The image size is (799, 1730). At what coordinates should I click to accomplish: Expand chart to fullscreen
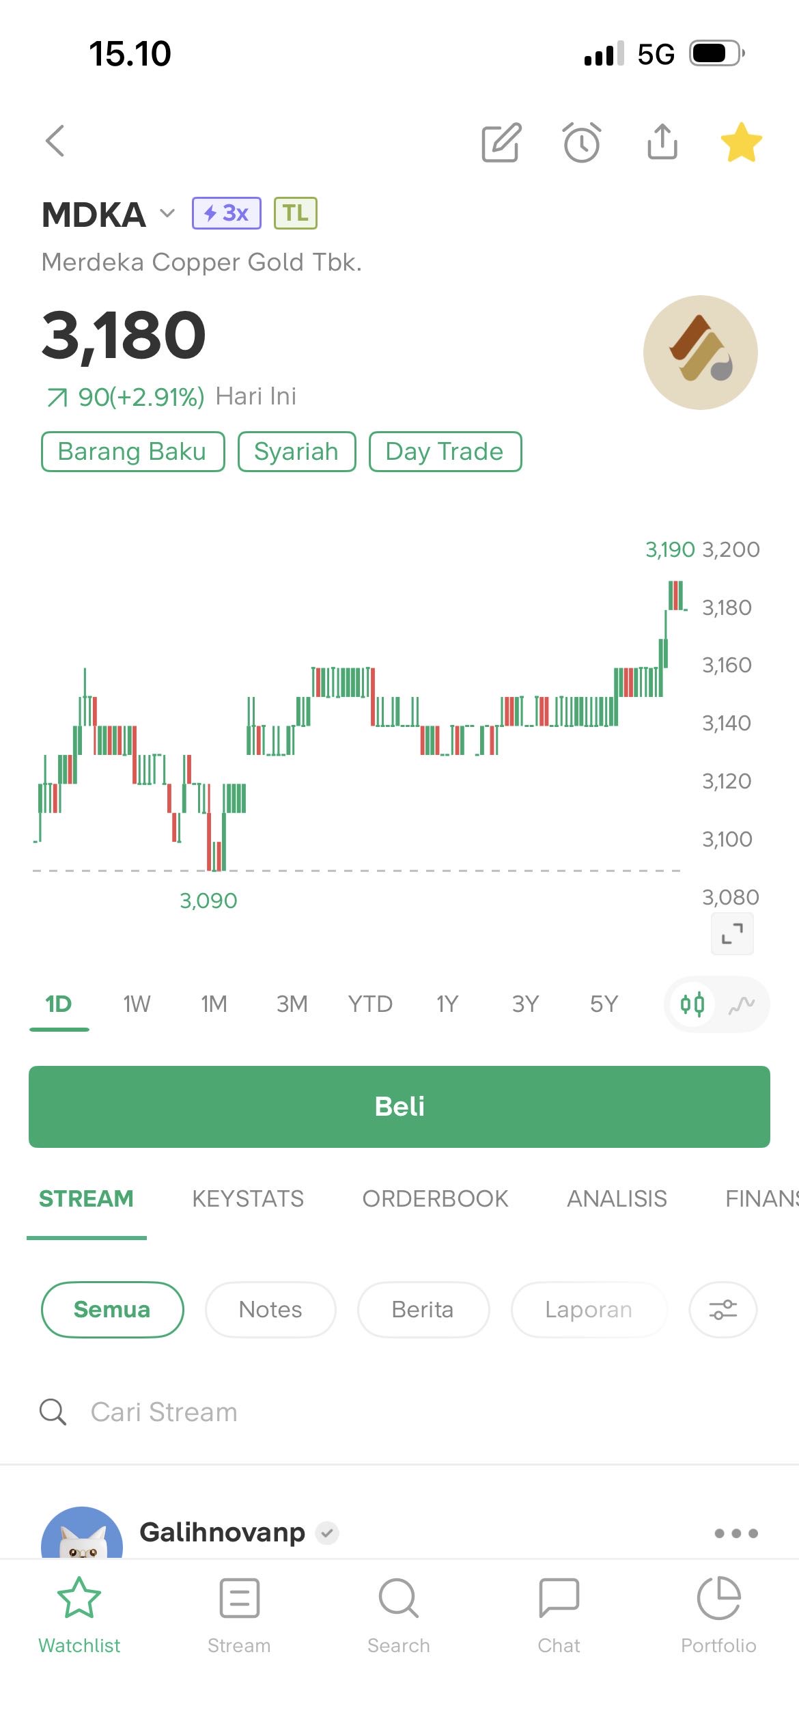[x=732, y=933]
